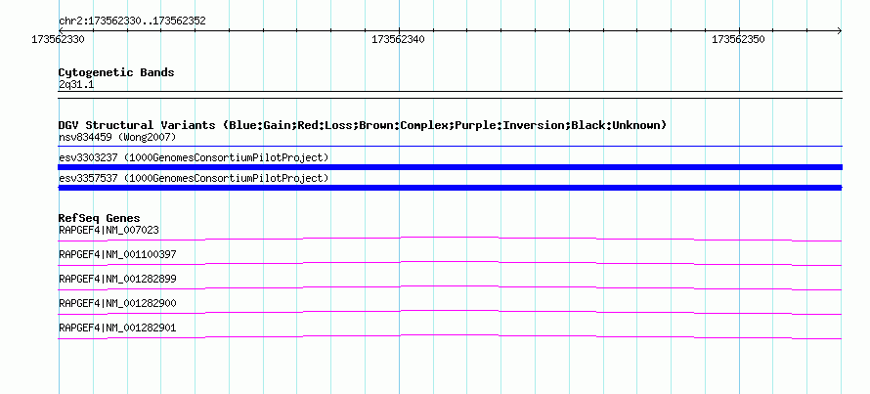The width and height of the screenshot is (870, 394).
Task: Select the Cytogenetic Bands track title
Action: pos(116,72)
